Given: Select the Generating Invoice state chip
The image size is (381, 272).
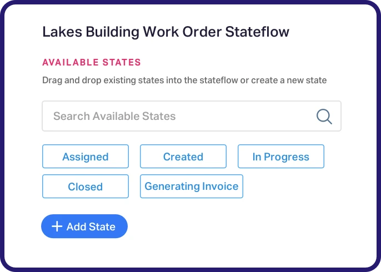Looking at the screenshot, I should [192, 187].
